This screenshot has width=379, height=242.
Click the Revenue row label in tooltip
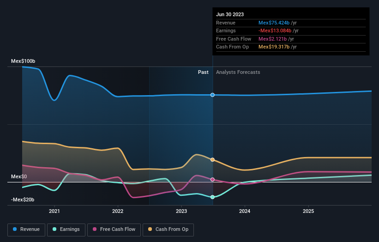point(226,23)
